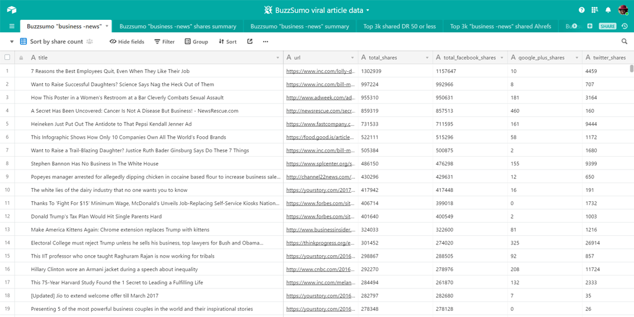
Task: Select twitter_shares cell 26914
Action: click(x=608, y=243)
